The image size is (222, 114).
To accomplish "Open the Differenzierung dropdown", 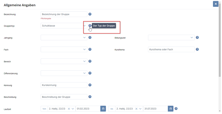I will pyautogui.click(x=64, y=73).
